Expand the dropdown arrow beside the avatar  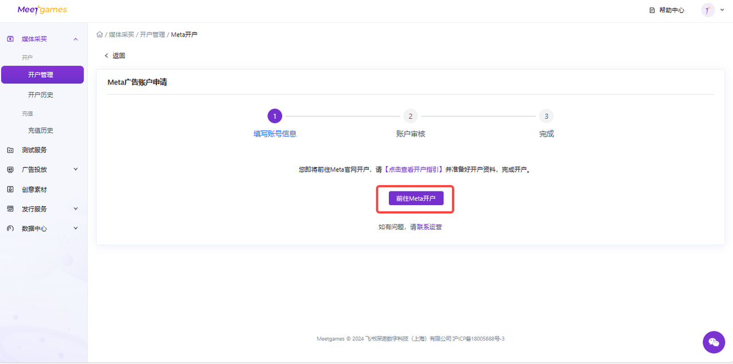pos(722,10)
